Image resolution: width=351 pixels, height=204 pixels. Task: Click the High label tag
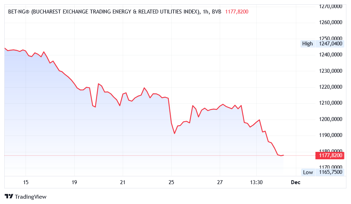[x=307, y=44]
